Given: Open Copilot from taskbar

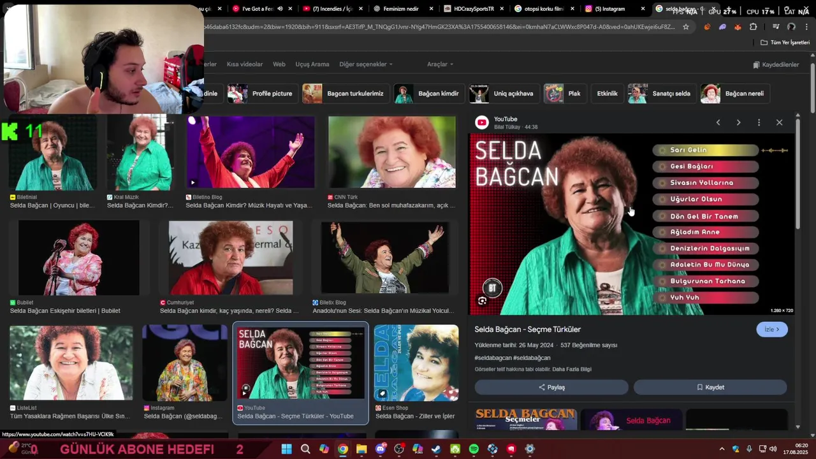Looking at the screenshot, I should (324, 449).
